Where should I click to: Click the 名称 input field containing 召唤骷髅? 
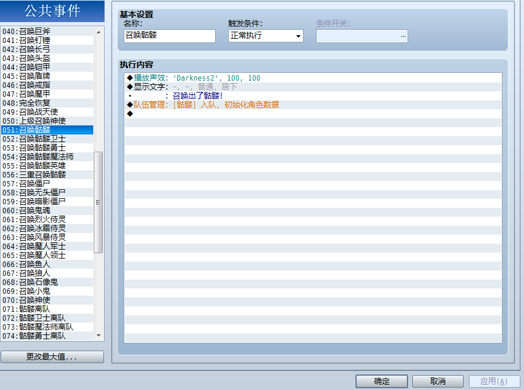(170, 36)
